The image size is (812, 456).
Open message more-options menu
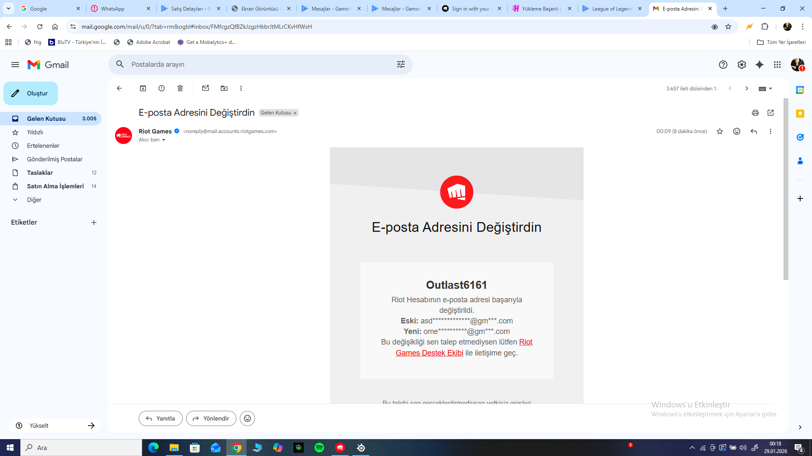(x=771, y=131)
